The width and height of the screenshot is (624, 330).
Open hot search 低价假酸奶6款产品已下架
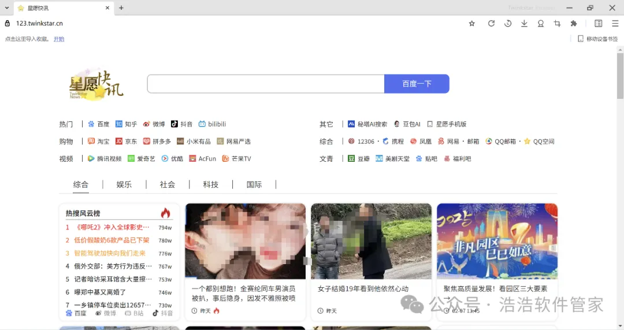click(112, 240)
